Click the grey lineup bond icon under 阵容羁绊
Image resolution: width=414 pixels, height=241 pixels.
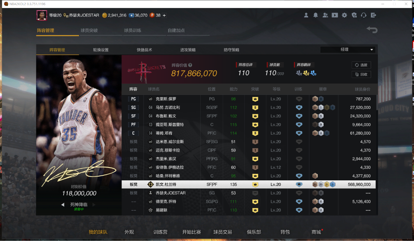pos(299,73)
